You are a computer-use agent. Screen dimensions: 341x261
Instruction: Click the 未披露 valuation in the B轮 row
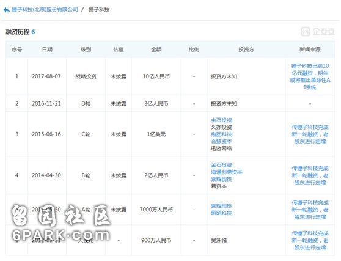coord(119,175)
